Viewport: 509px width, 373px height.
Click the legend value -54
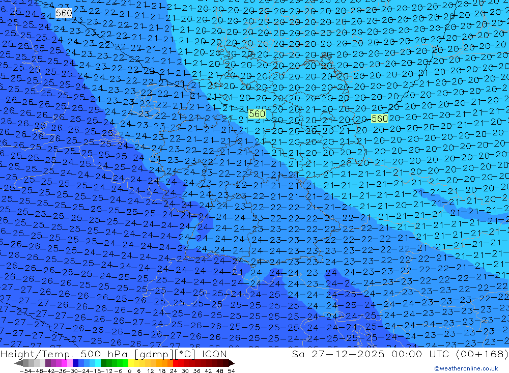pyautogui.click(x=26, y=371)
